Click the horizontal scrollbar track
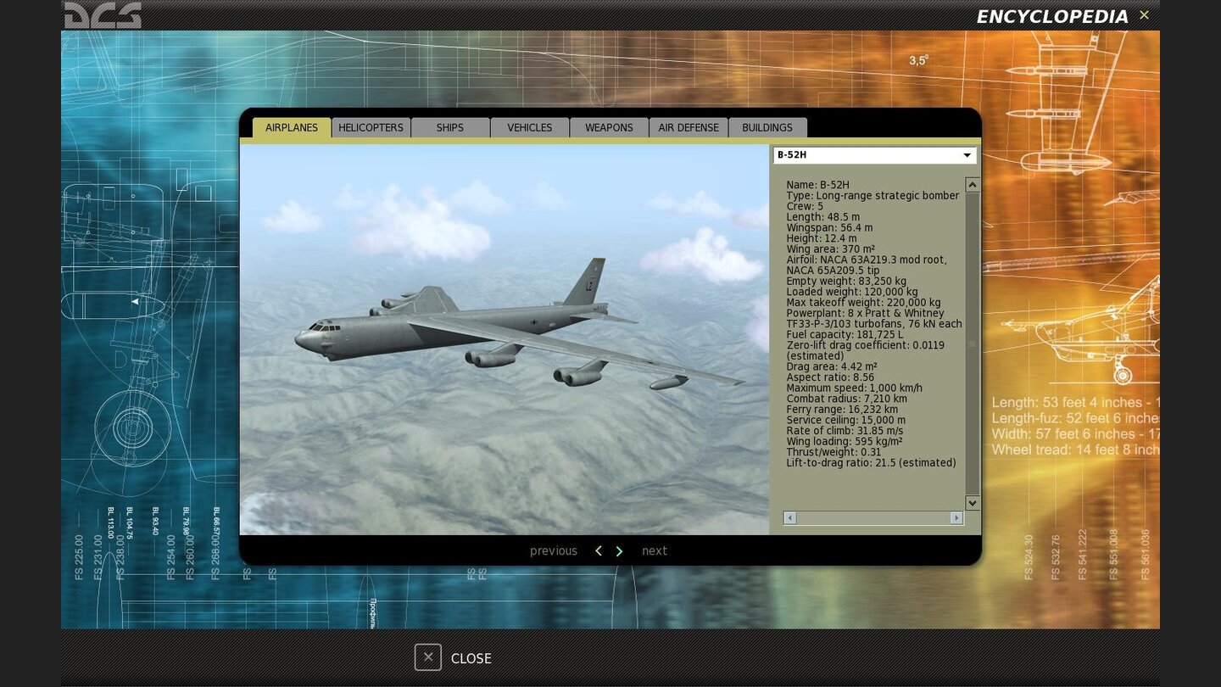The width and height of the screenshot is (1221, 687). pos(873,517)
